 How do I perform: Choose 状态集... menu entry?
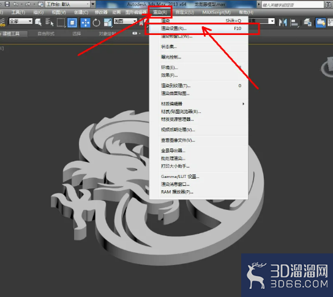click(x=199, y=47)
